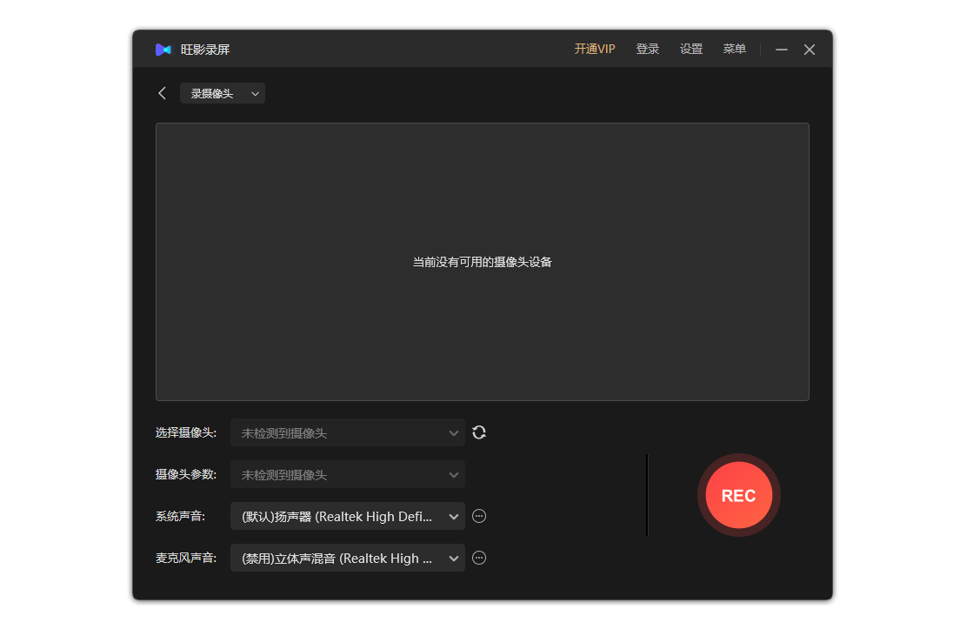Click the 当前没有可用的摄像头设备 message area
This screenshot has width=953, height=636.
[482, 261]
